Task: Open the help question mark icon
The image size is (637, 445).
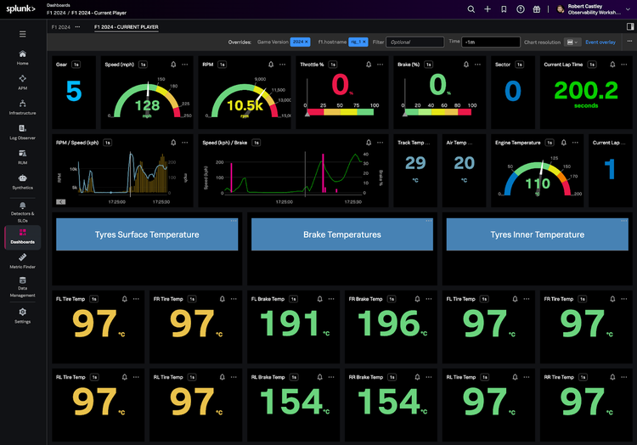Action: (520, 9)
